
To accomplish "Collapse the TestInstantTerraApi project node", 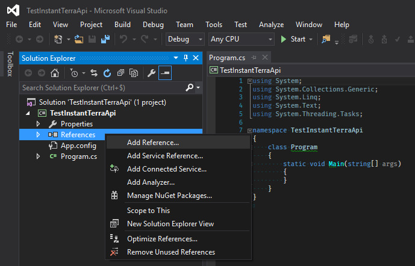I will (28, 113).
